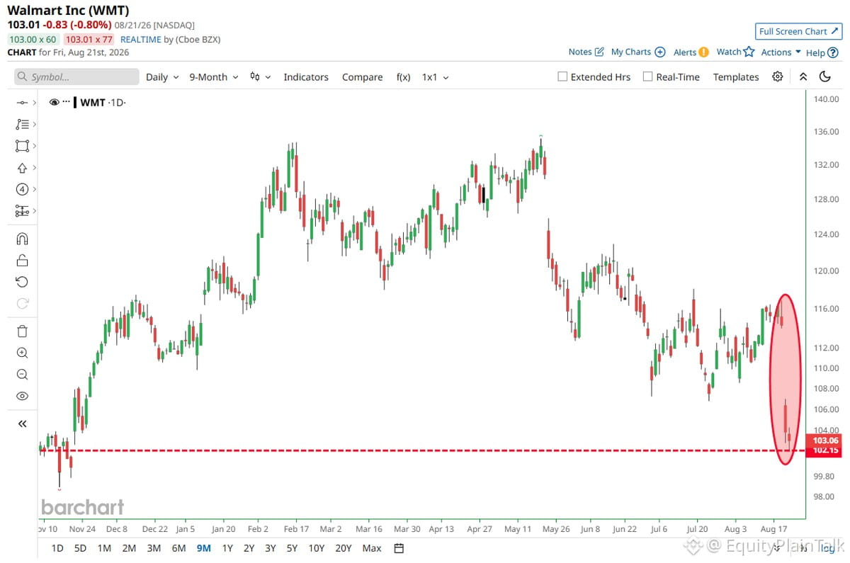Select the 9M time range
Viewport: 850px width, 563px height.
click(203, 548)
